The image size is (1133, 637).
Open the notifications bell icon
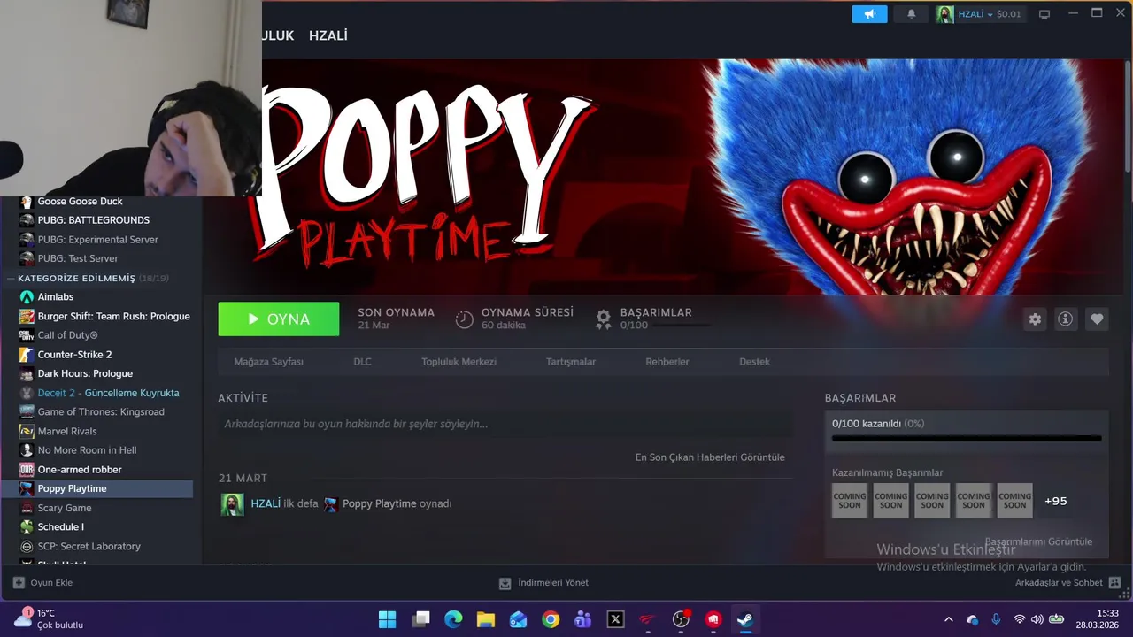[912, 14]
